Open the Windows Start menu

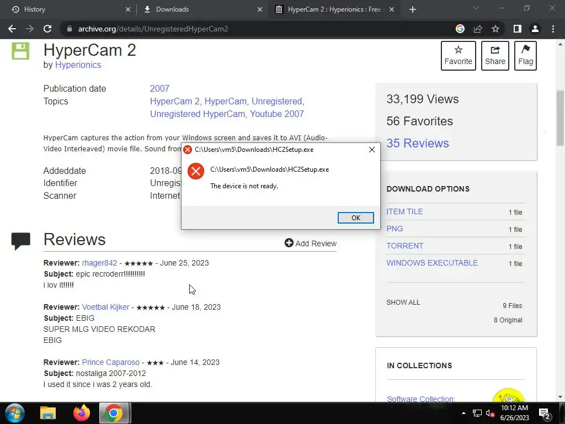point(15,413)
